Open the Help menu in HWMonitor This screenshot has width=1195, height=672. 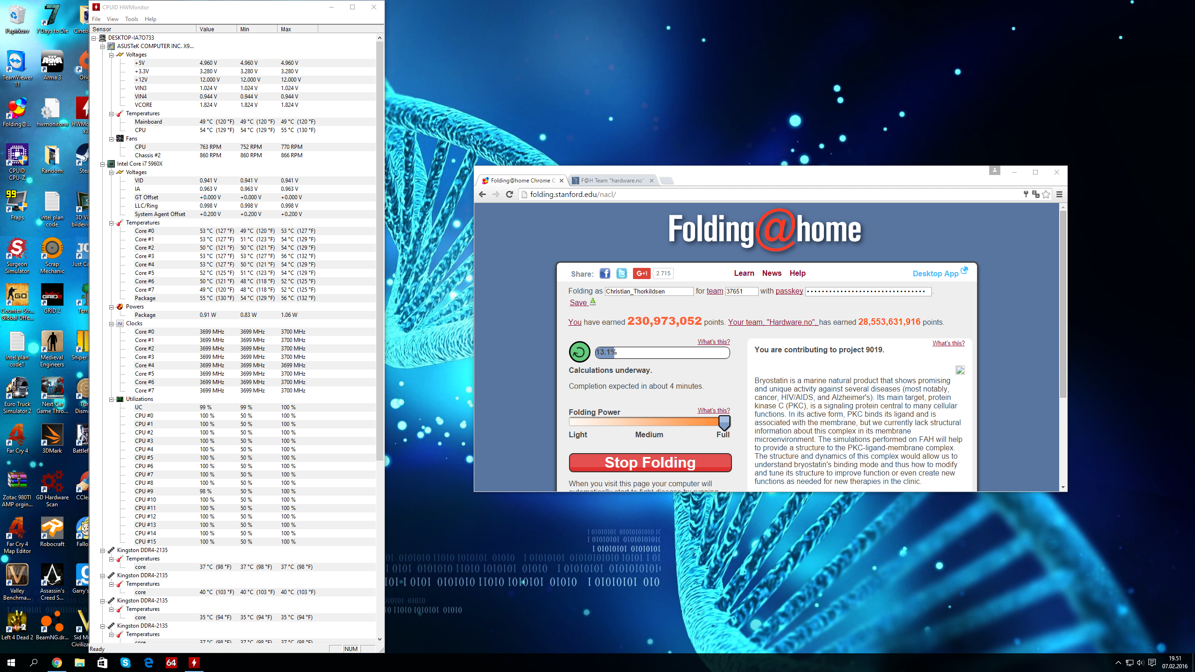(150, 19)
